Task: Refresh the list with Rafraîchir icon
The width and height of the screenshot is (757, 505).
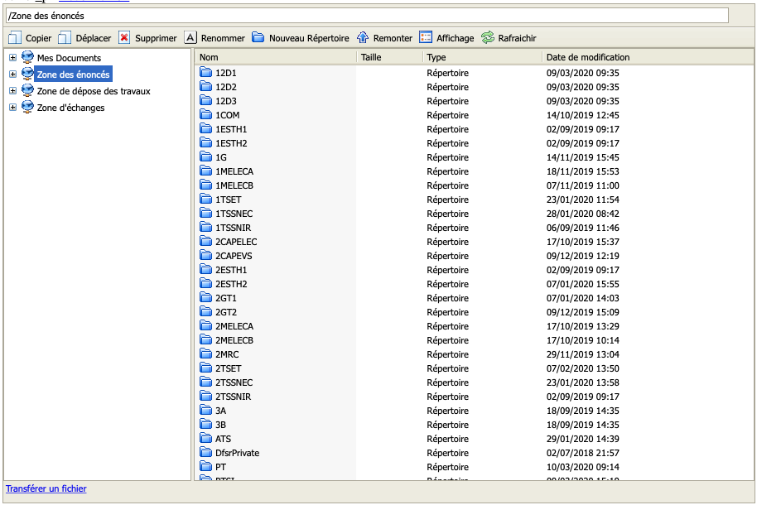Action: click(488, 38)
